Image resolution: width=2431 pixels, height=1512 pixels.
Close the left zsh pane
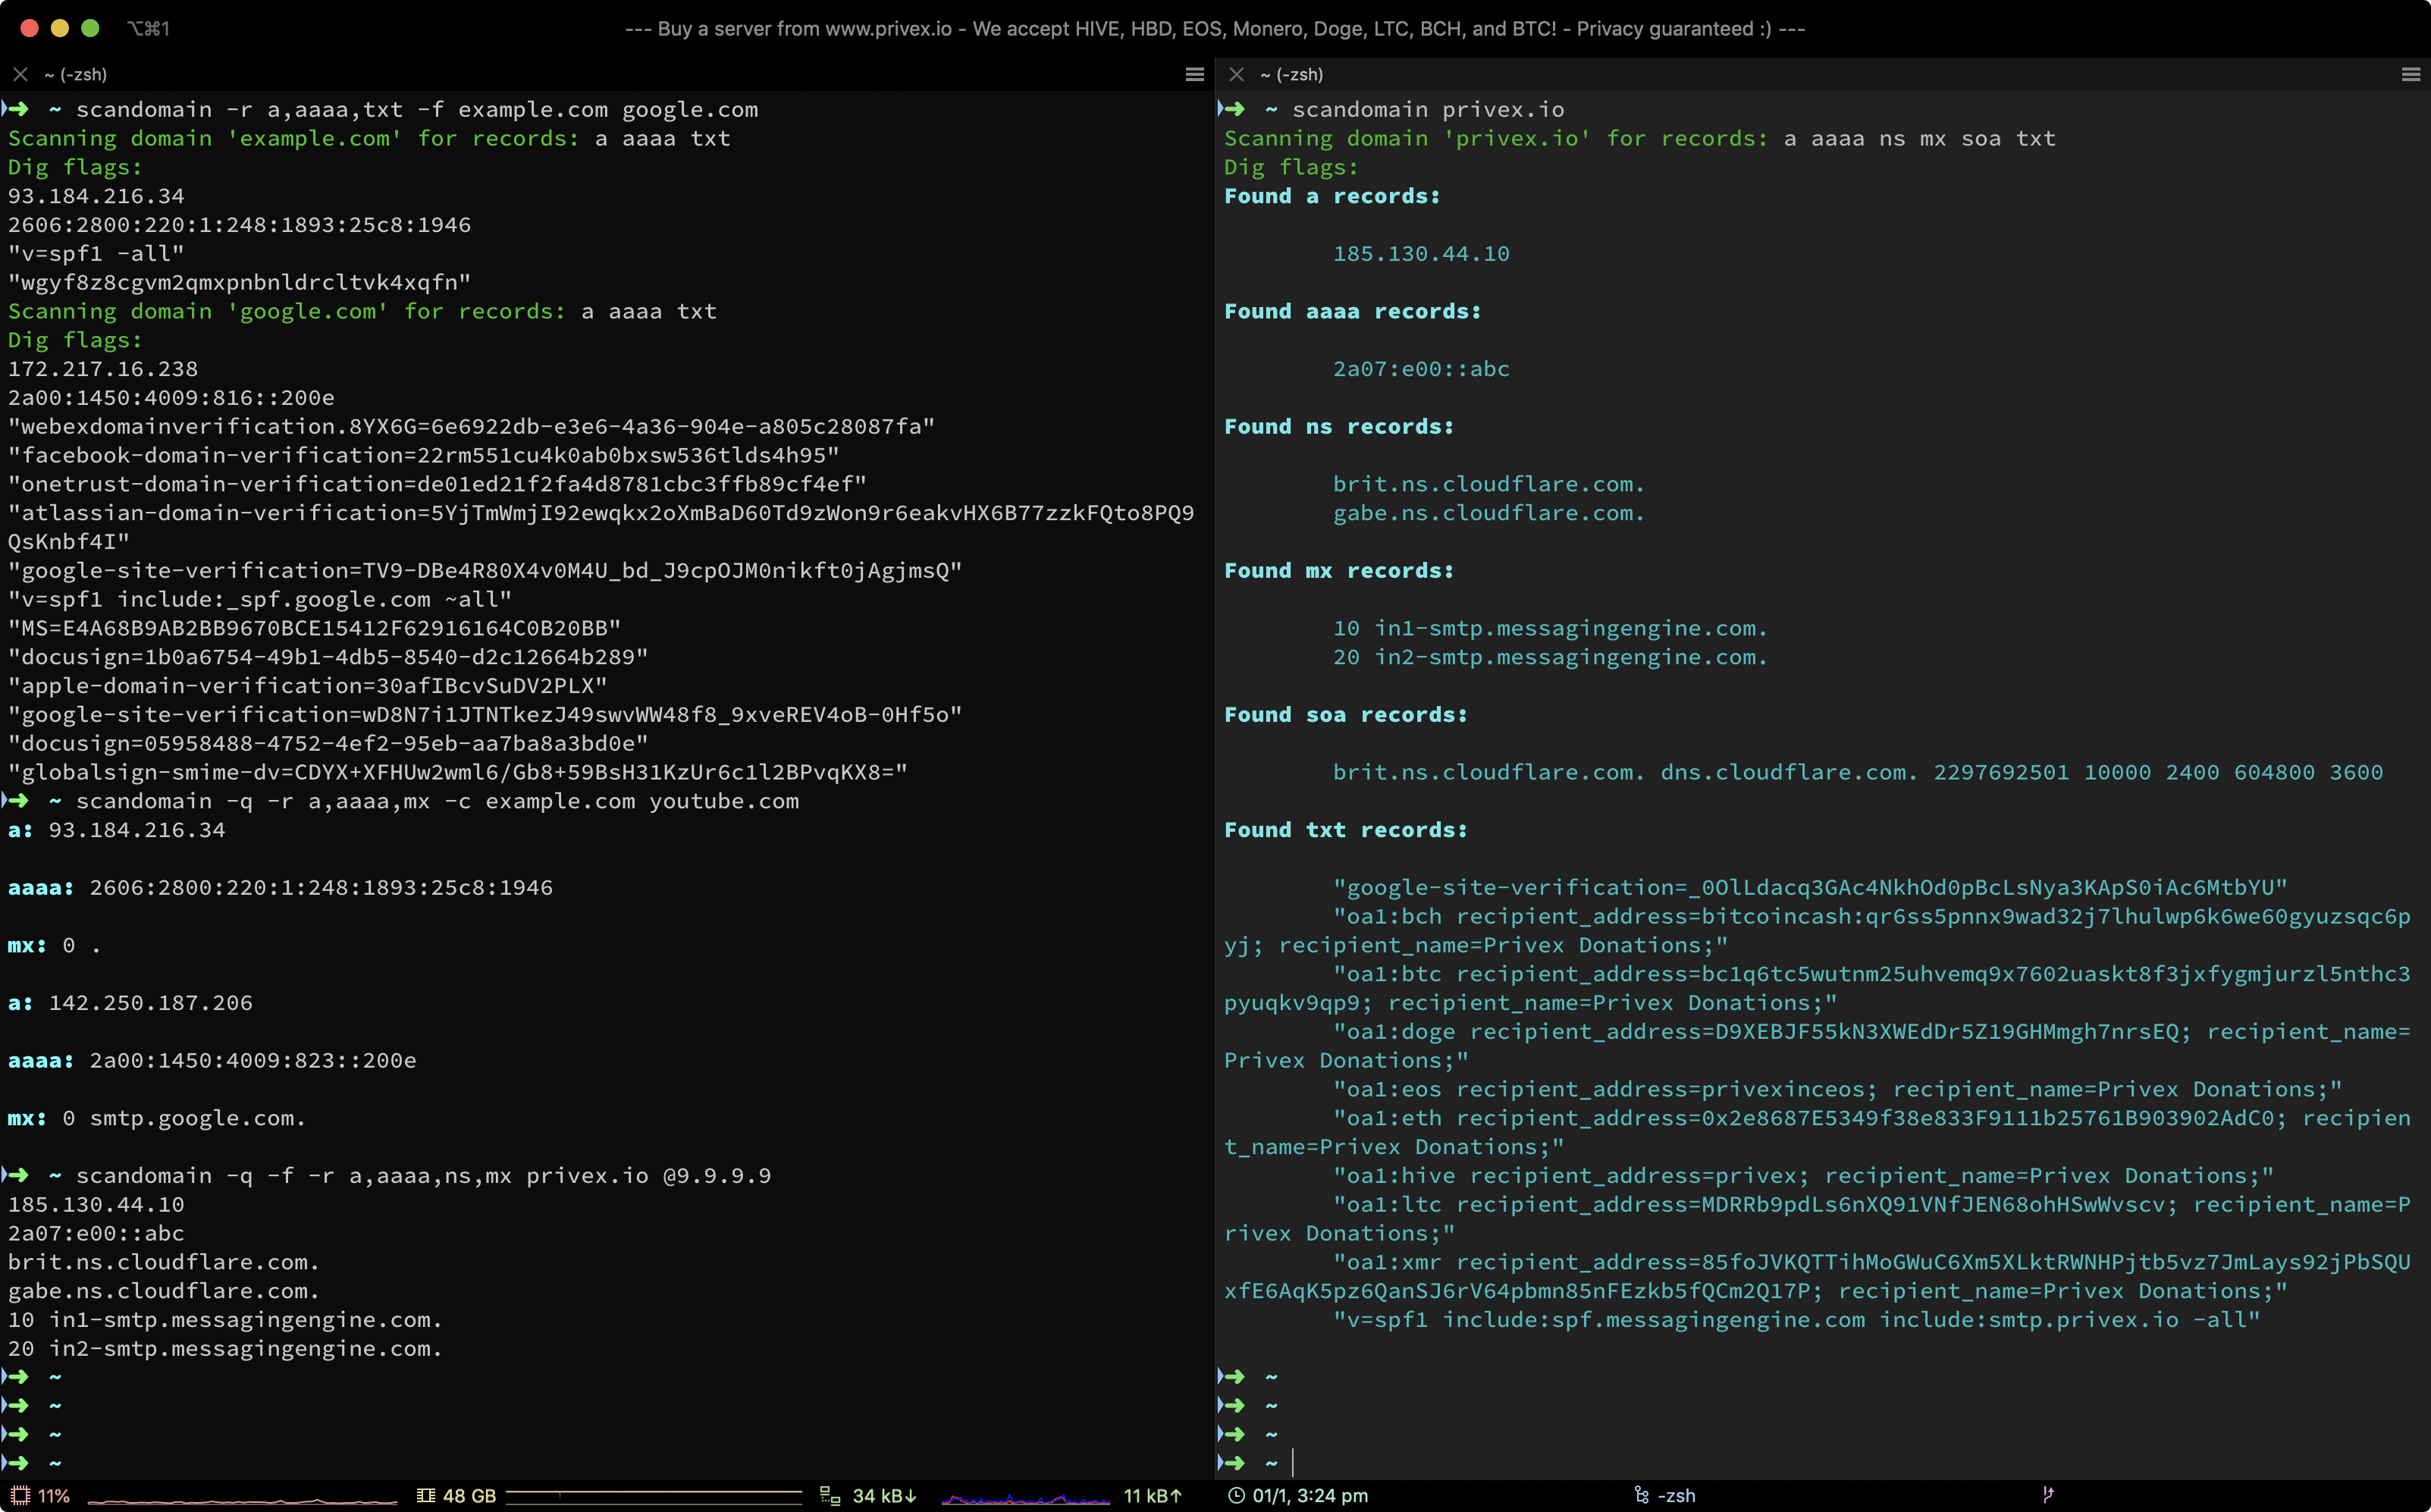20,74
